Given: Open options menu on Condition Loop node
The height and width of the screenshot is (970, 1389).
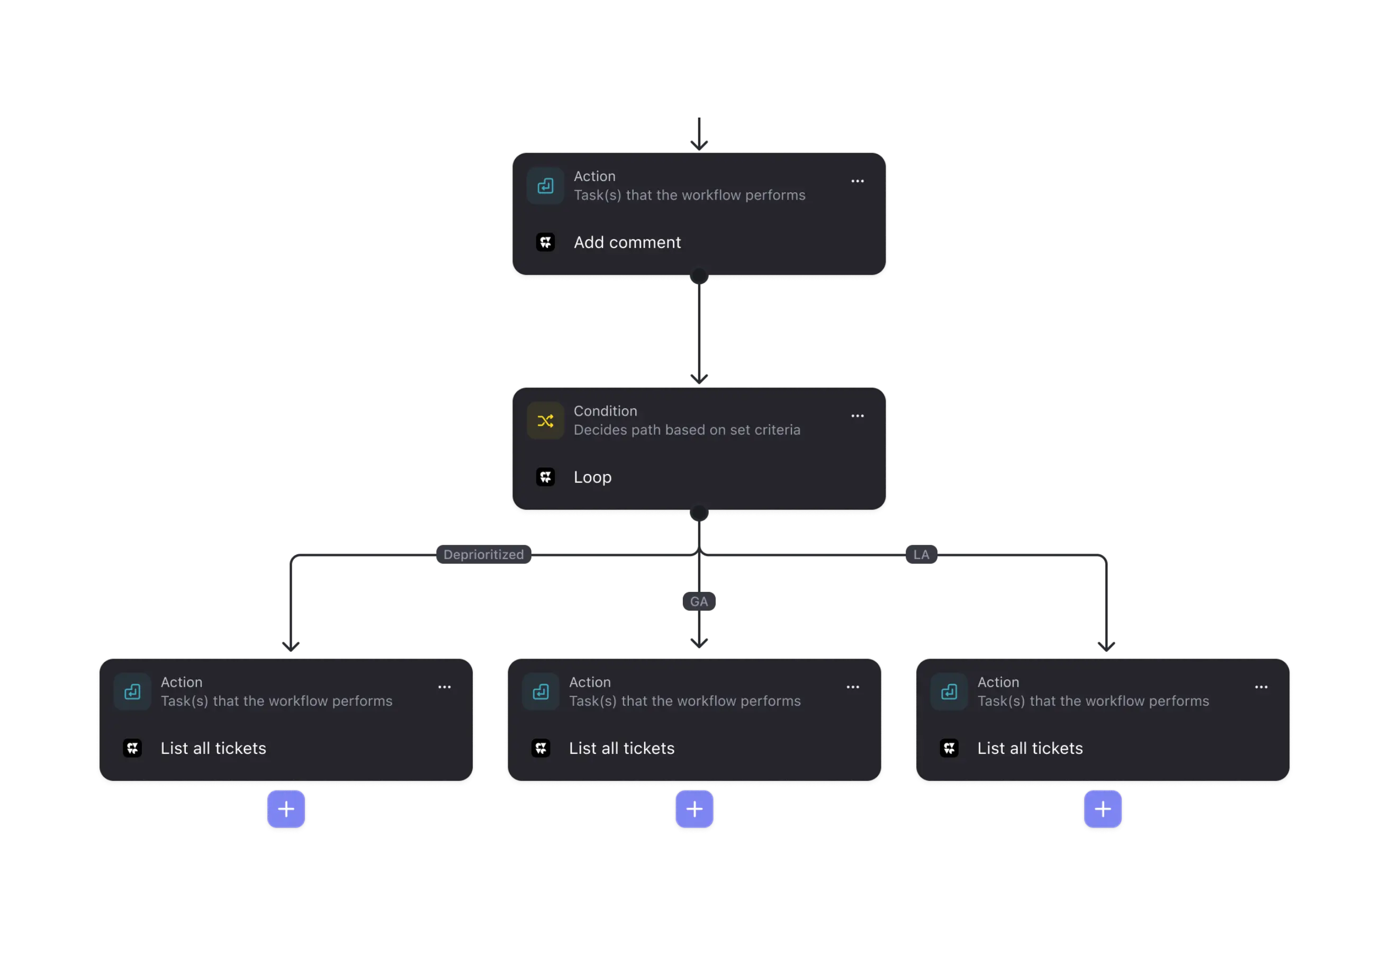Looking at the screenshot, I should tap(857, 416).
